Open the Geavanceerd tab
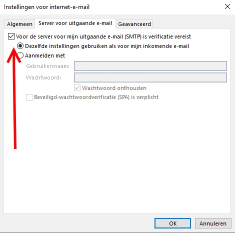 point(134,24)
